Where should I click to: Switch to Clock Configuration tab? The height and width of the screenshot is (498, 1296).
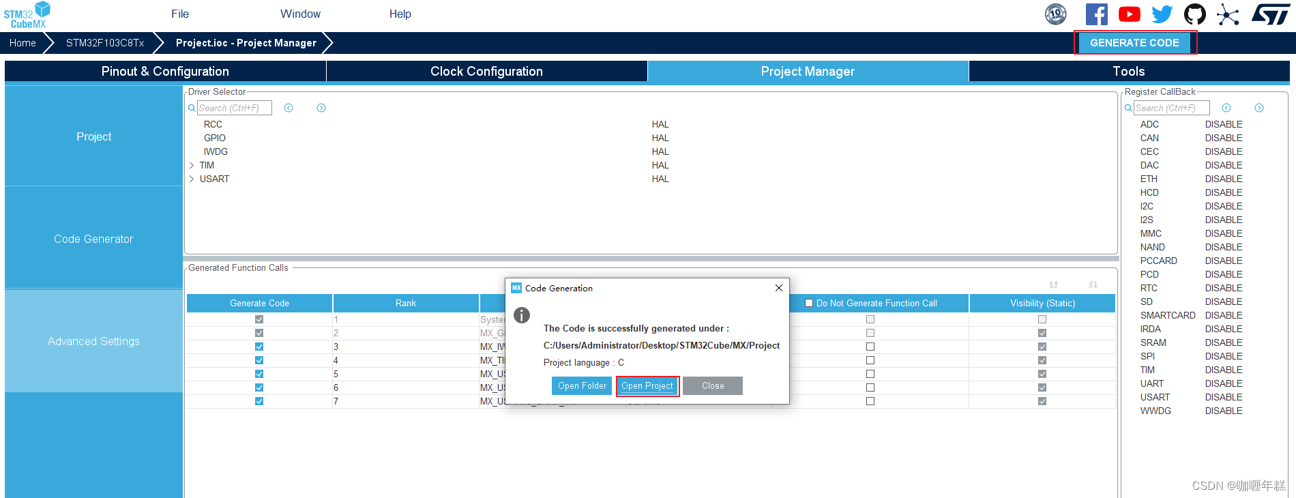click(x=486, y=71)
